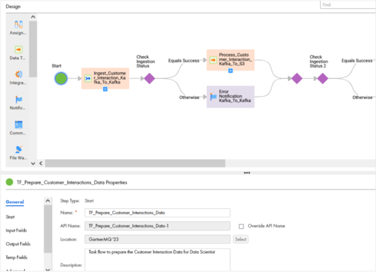The image size is (376, 272).
Task: Click properties tabs scroll down arrow
Action: pos(48,269)
